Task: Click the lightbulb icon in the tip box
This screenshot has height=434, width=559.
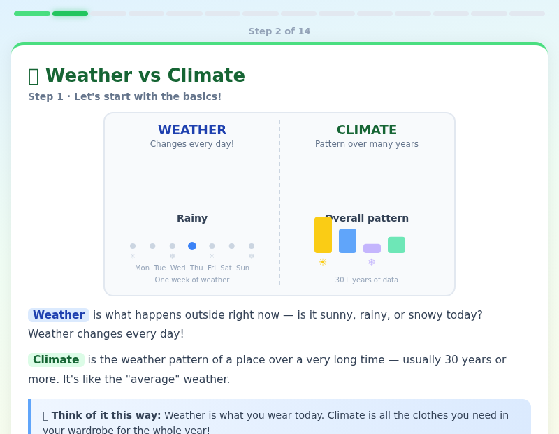Action: pyautogui.click(x=45, y=414)
